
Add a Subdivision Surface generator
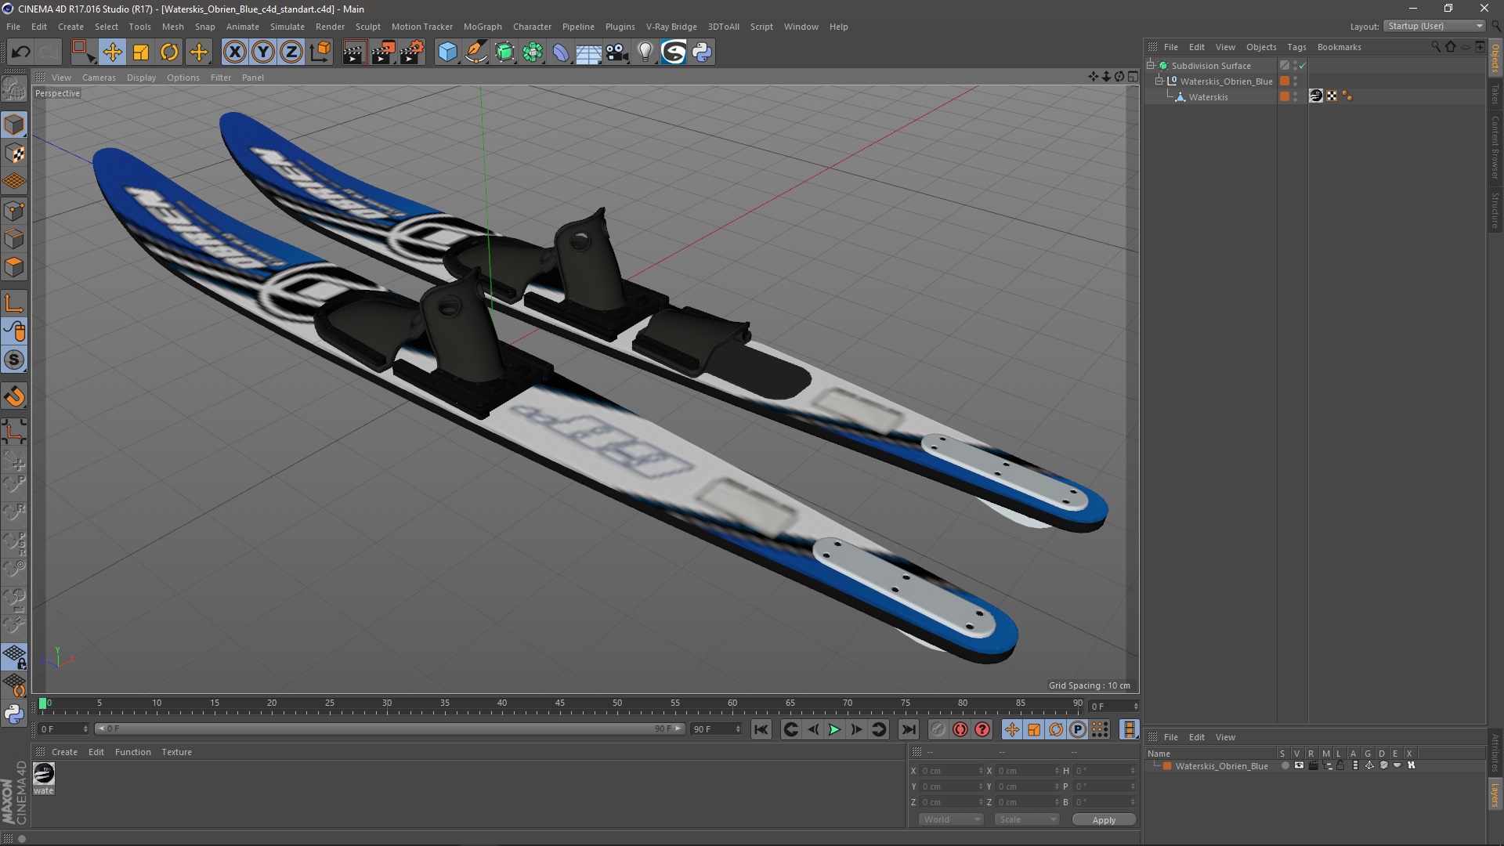click(x=504, y=52)
